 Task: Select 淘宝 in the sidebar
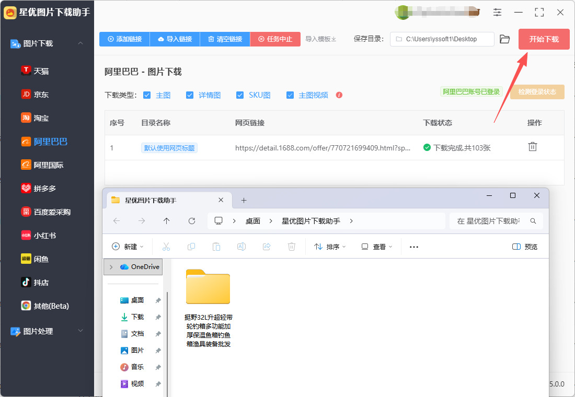41,118
